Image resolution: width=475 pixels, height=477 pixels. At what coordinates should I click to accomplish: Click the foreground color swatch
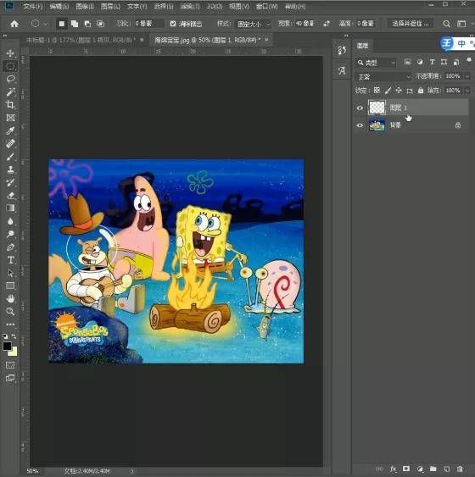click(7, 346)
